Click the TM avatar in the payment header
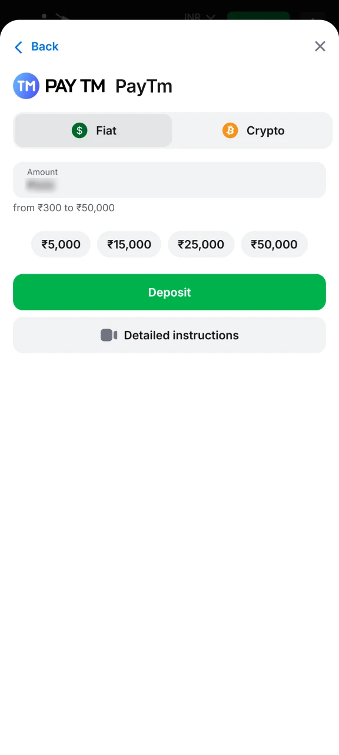Image resolution: width=339 pixels, height=755 pixels. click(x=26, y=86)
